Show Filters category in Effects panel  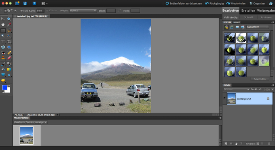(x=226, y=27)
